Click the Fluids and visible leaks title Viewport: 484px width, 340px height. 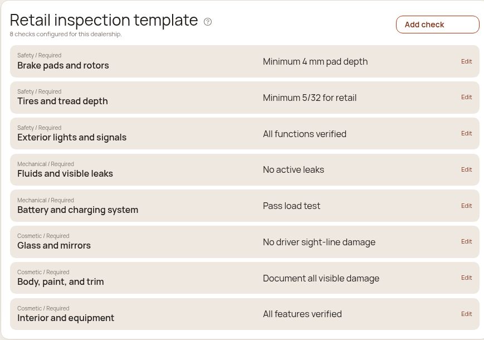(65, 173)
